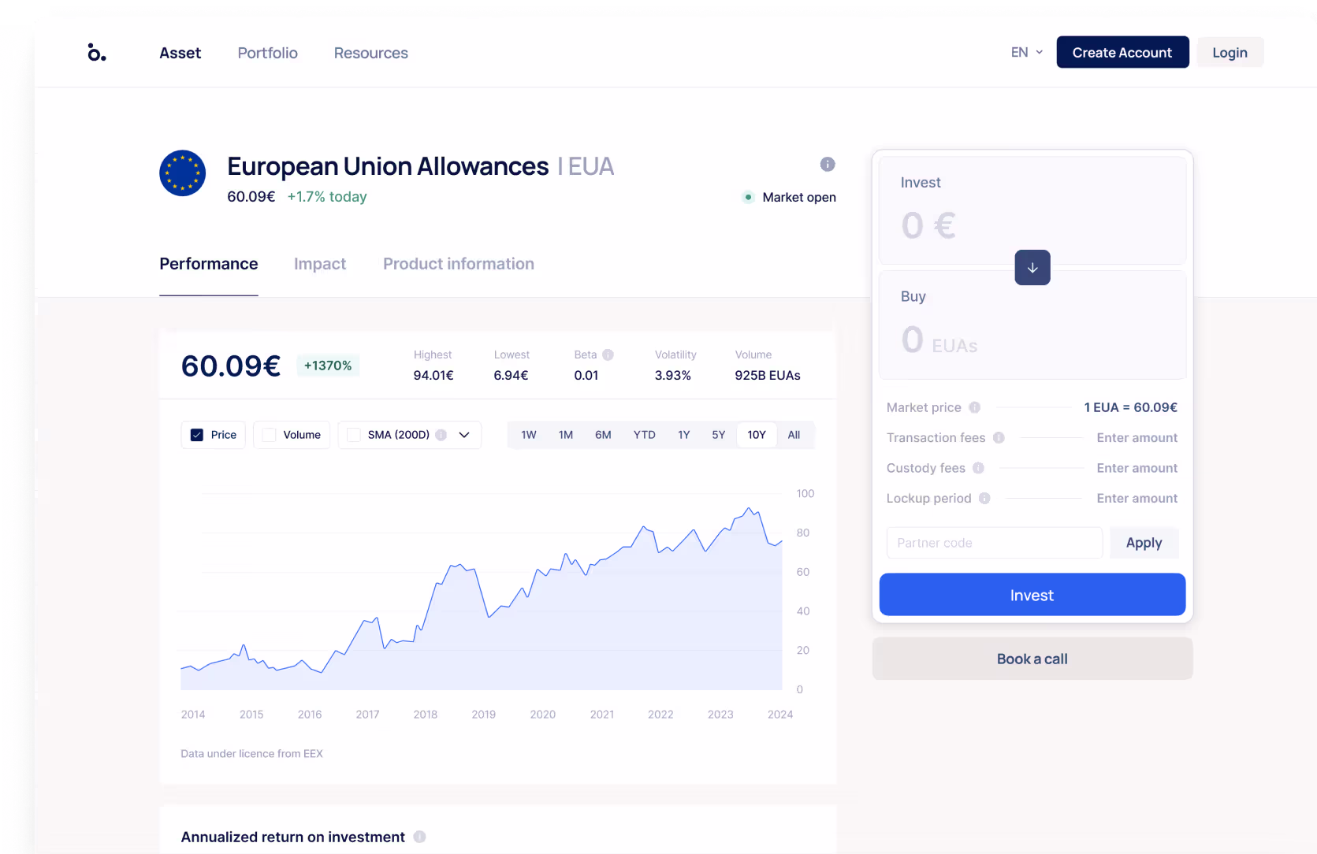This screenshot has width=1317, height=854.
Task: Expand the SMA dropdown chevron
Action: click(x=464, y=435)
